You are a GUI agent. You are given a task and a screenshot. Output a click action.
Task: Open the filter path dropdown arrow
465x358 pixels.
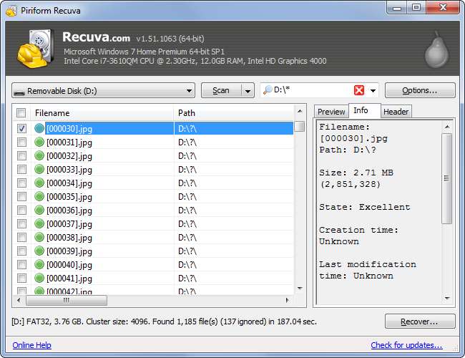373,90
